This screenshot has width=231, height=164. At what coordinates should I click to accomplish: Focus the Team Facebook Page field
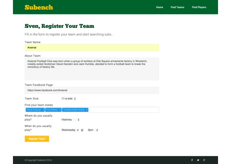pyautogui.click(x=92, y=90)
